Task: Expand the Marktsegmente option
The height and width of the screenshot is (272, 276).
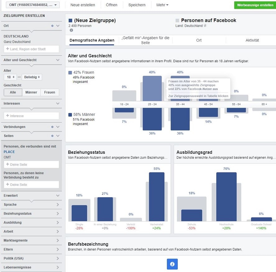Action: pos(31,241)
